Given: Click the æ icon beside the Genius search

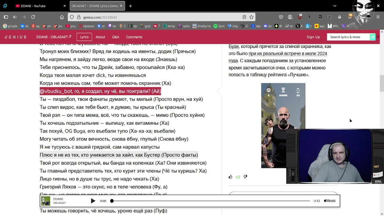Looking at the screenshot, I should [x=373, y=37].
